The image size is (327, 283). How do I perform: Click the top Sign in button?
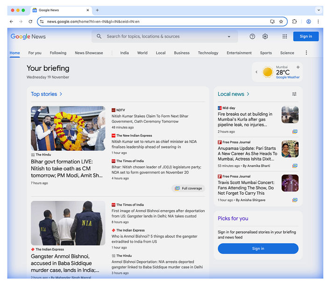pyautogui.click(x=306, y=36)
